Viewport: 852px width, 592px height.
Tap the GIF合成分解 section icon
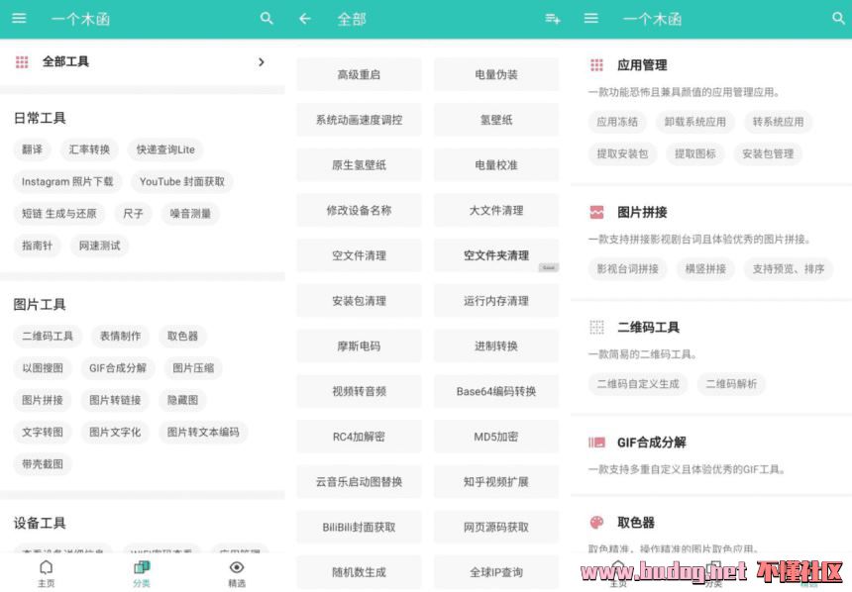[x=596, y=443]
